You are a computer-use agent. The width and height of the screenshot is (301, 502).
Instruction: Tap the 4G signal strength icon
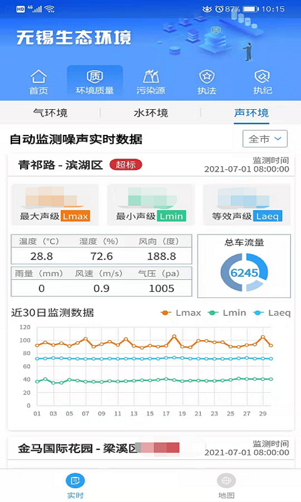pyautogui.click(x=35, y=9)
